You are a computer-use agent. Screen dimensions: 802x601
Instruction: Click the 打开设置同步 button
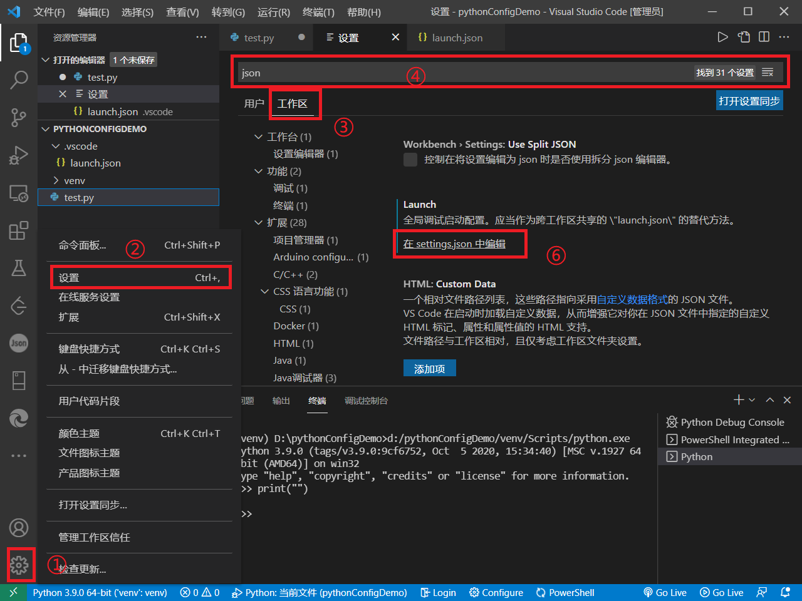[x=749, y=101]
